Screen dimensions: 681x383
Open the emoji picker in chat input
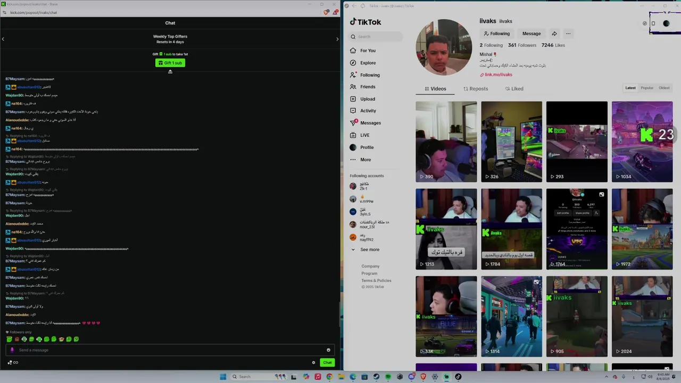coord(328,350)
